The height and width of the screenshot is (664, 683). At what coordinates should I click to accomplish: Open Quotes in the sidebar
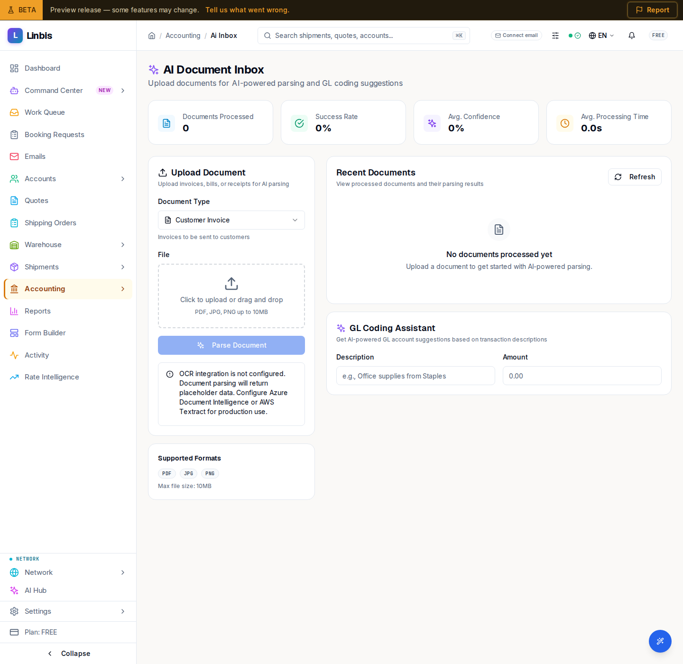point(68,201)
